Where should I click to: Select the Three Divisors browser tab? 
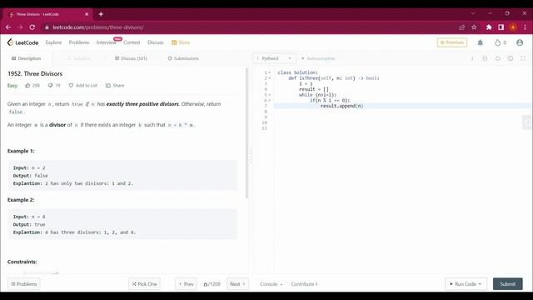(48, 14)
